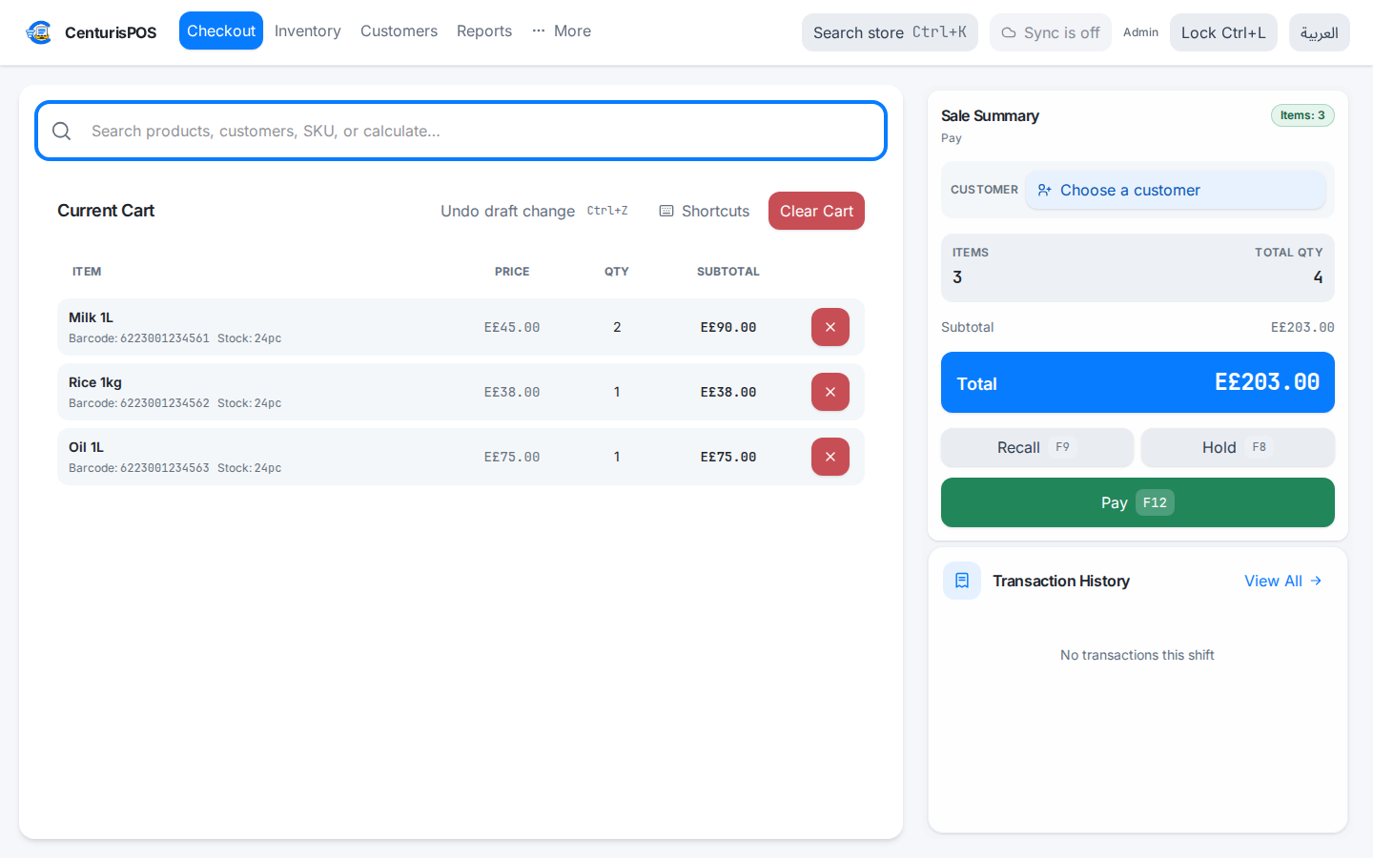Click No transactions this shift text

(1137, 655)
